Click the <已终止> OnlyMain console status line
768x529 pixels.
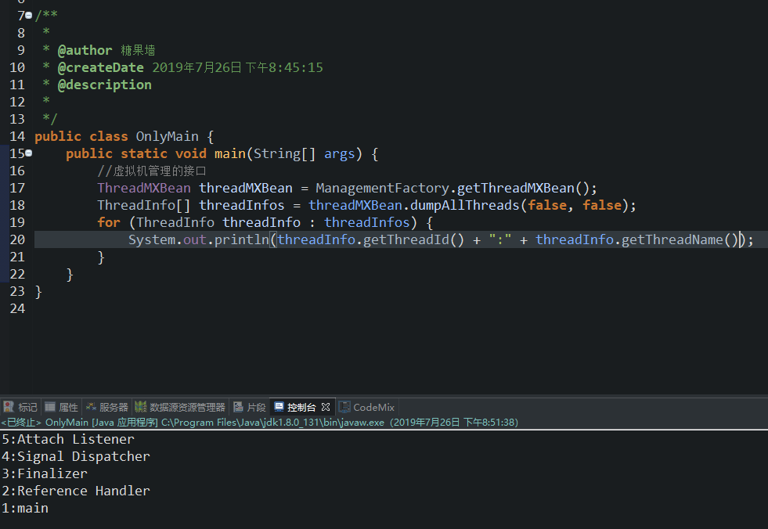260,423
